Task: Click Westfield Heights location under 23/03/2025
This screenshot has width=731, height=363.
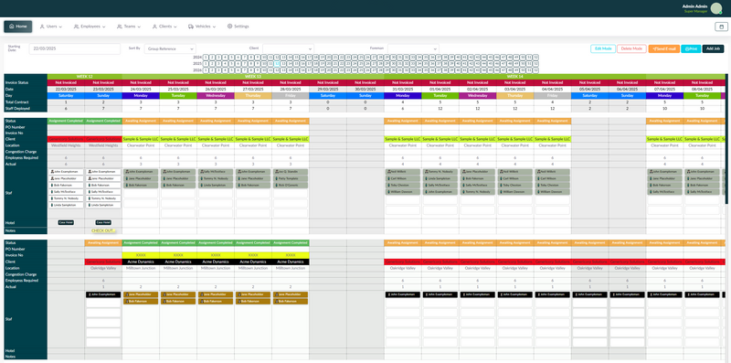Action: [103, 145]
